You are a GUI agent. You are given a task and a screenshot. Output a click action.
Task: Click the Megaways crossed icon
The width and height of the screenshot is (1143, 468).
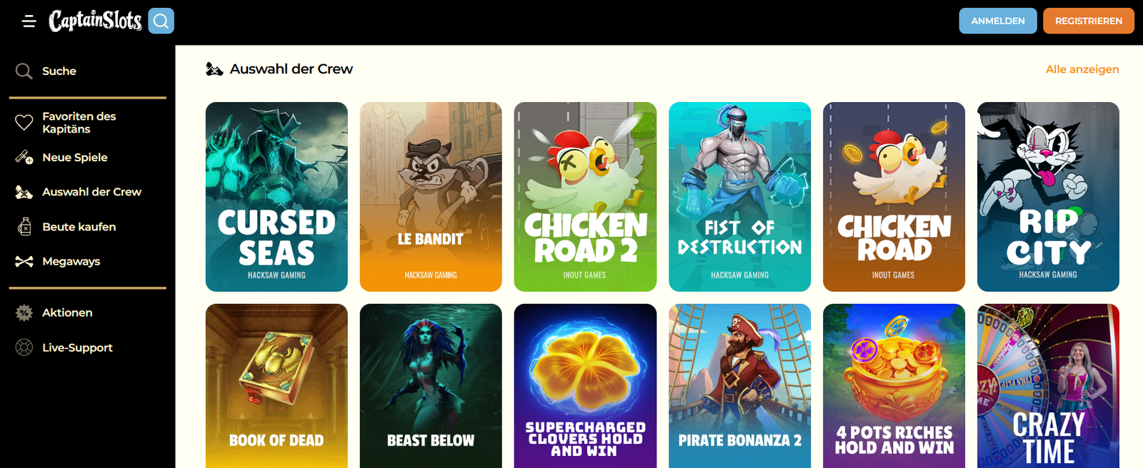24,261
